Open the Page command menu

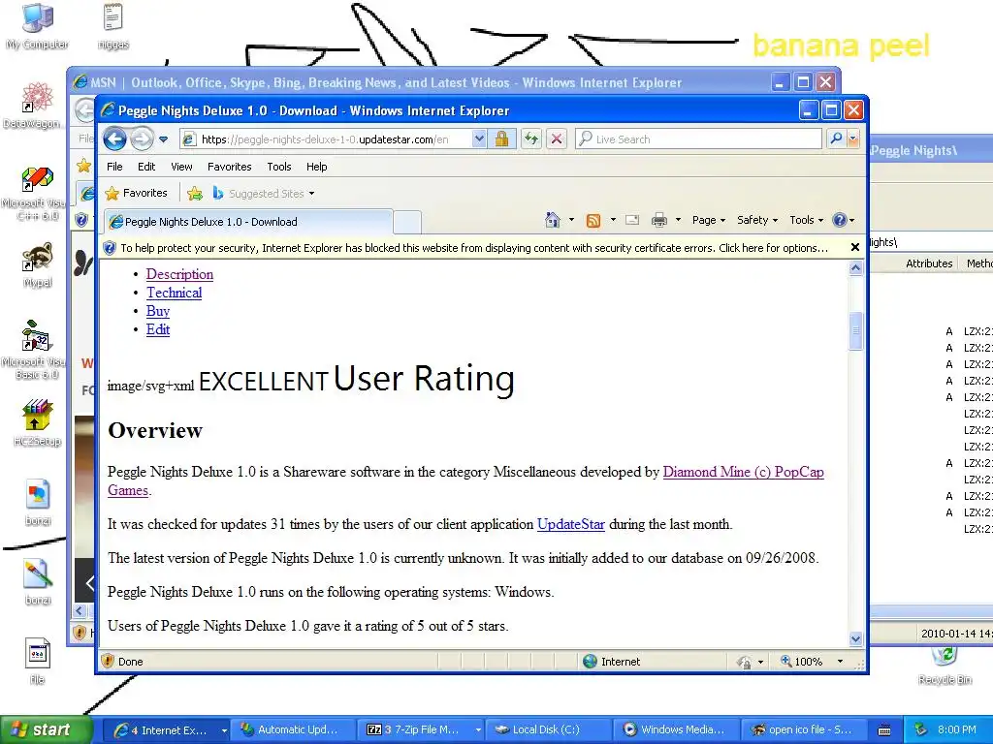click(708, 220)
